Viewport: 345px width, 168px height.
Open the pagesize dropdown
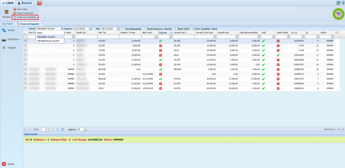pos(85,129)
